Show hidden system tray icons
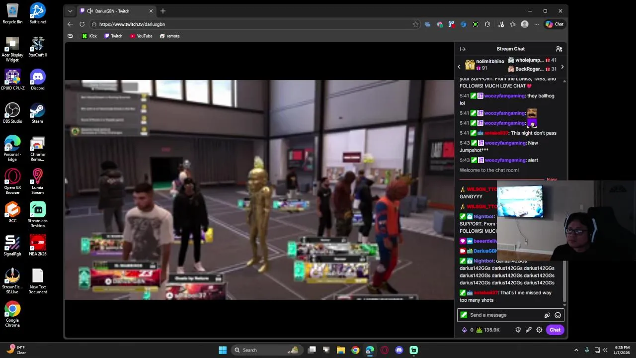 pyautogui.click(x=576, y=350)
